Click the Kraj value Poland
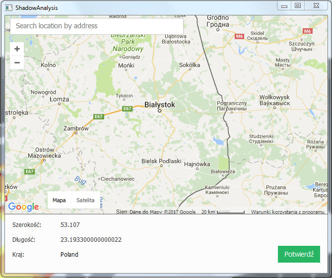 pos(69,255)
